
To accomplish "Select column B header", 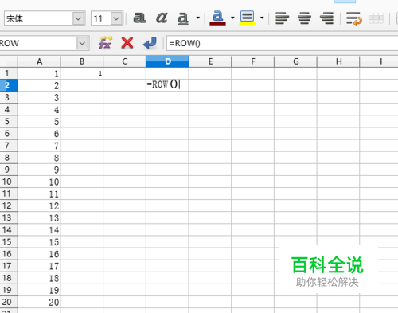I will [x=82, y=61].
